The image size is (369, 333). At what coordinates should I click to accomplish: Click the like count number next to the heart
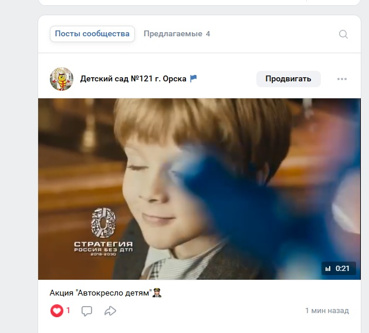pyautogui.click(x=68, y=311)
